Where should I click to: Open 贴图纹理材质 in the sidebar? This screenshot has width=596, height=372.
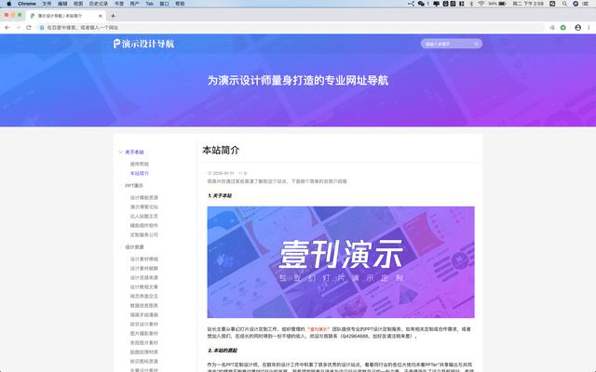(143, 352)
